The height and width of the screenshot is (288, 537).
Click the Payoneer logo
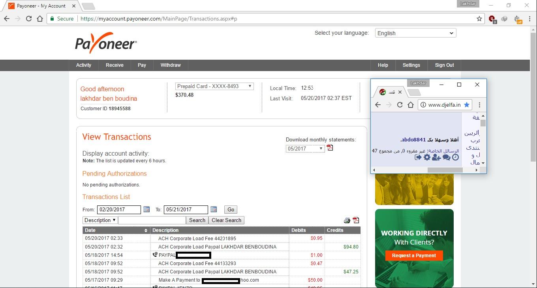point(106,43)
